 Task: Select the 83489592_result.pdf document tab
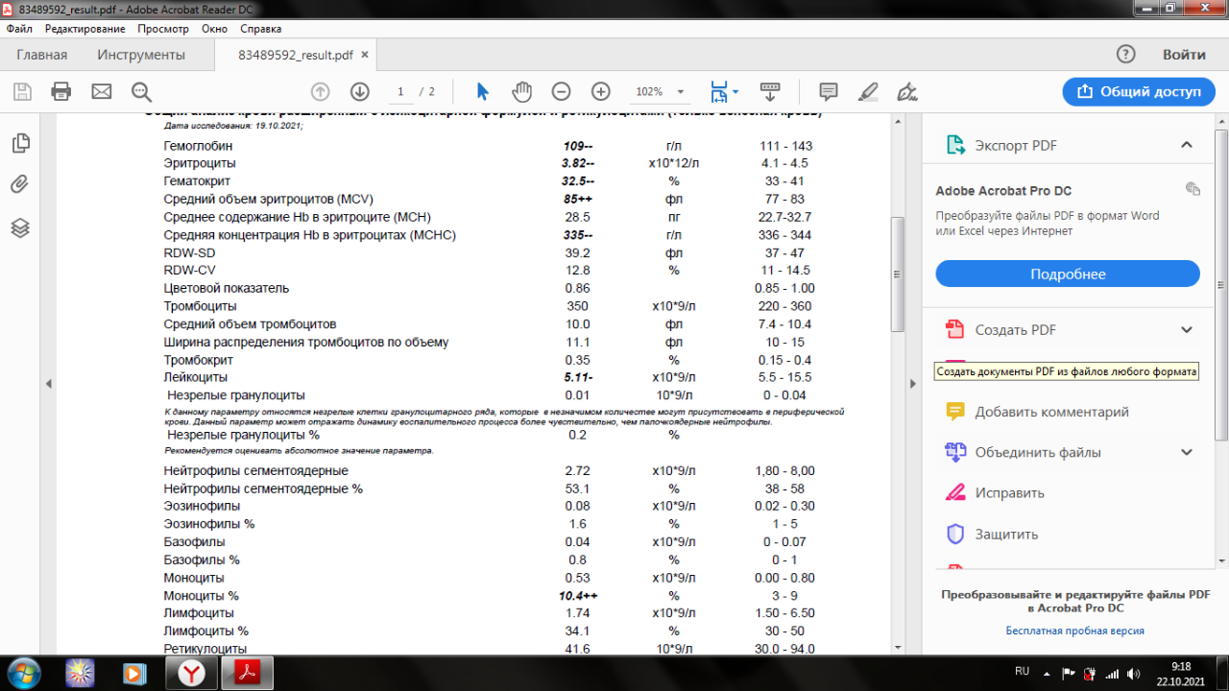296,55
